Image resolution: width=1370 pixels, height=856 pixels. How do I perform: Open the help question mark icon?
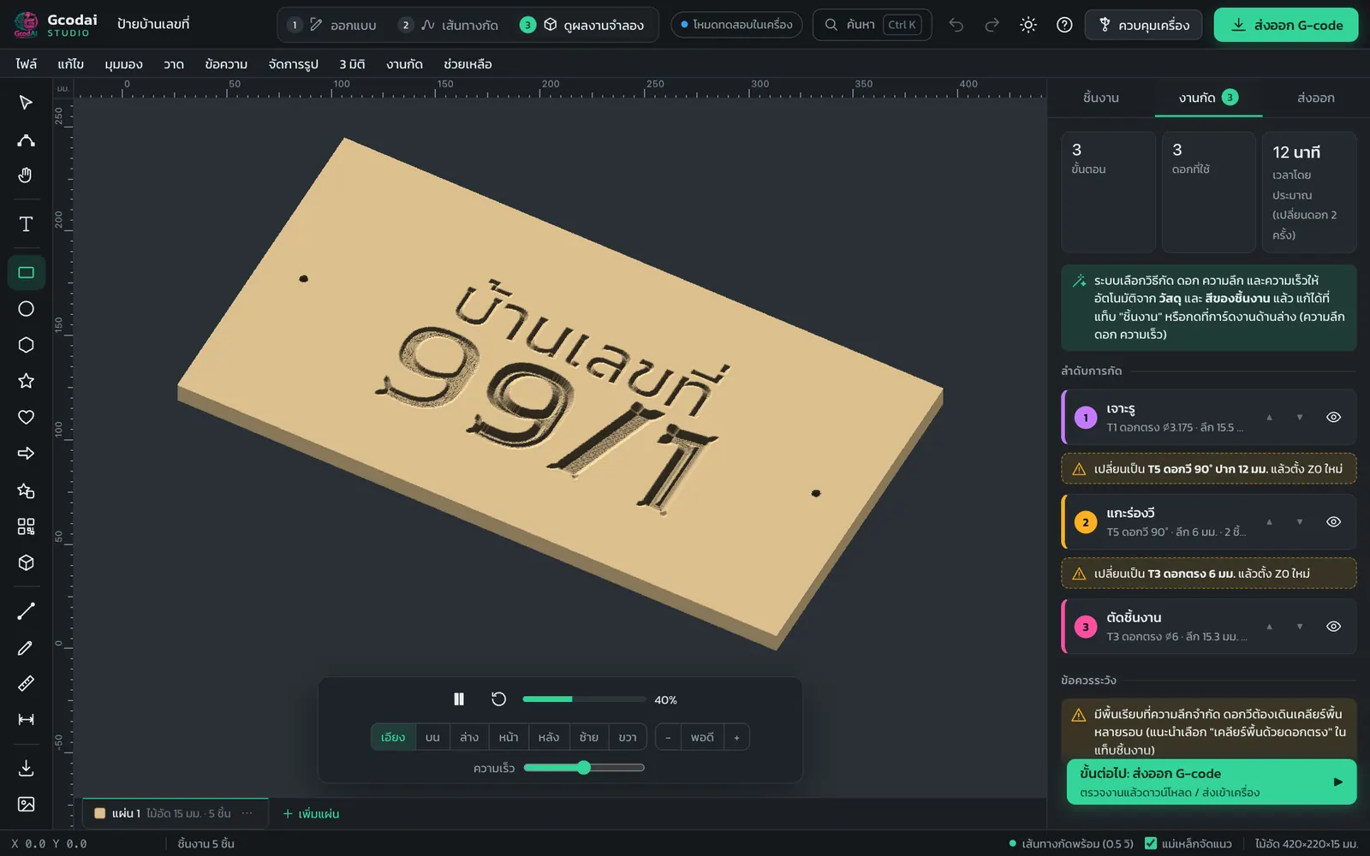tap(1064, 25)
